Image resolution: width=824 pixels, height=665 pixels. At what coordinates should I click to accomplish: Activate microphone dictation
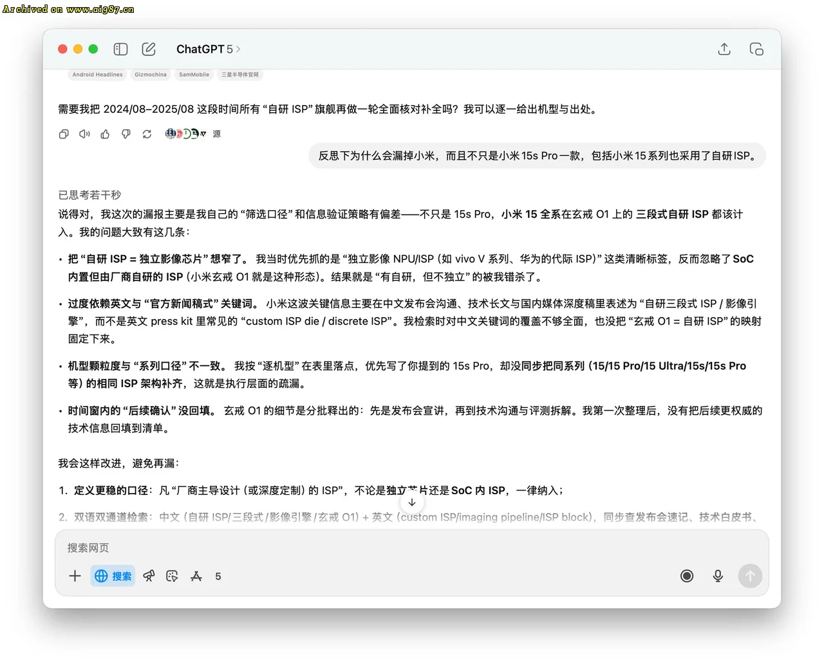click(718, 576)
